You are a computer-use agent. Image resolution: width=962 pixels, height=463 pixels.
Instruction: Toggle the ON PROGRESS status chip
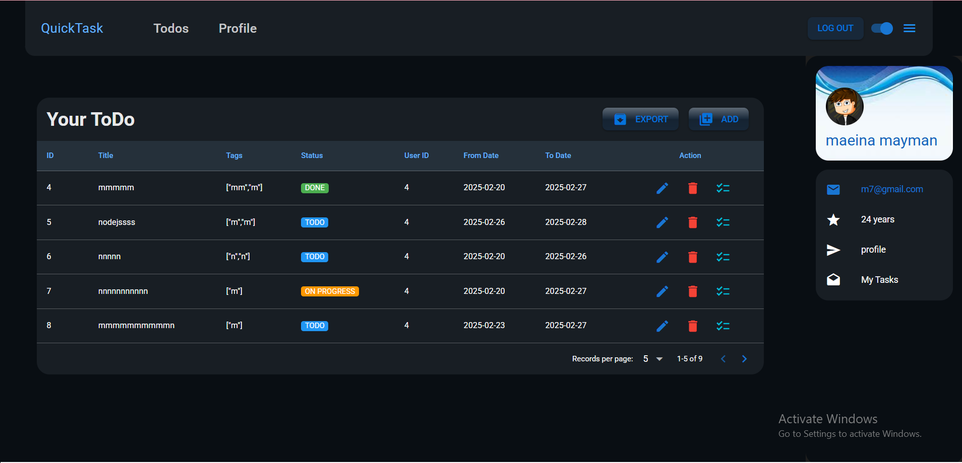(330, 291)
